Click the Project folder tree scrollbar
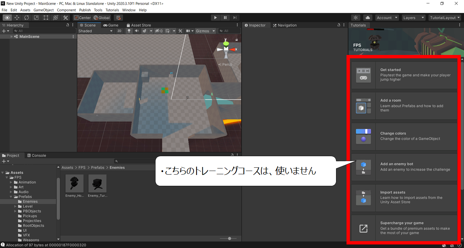Screen dimensions: 464x248 point(58,199)
